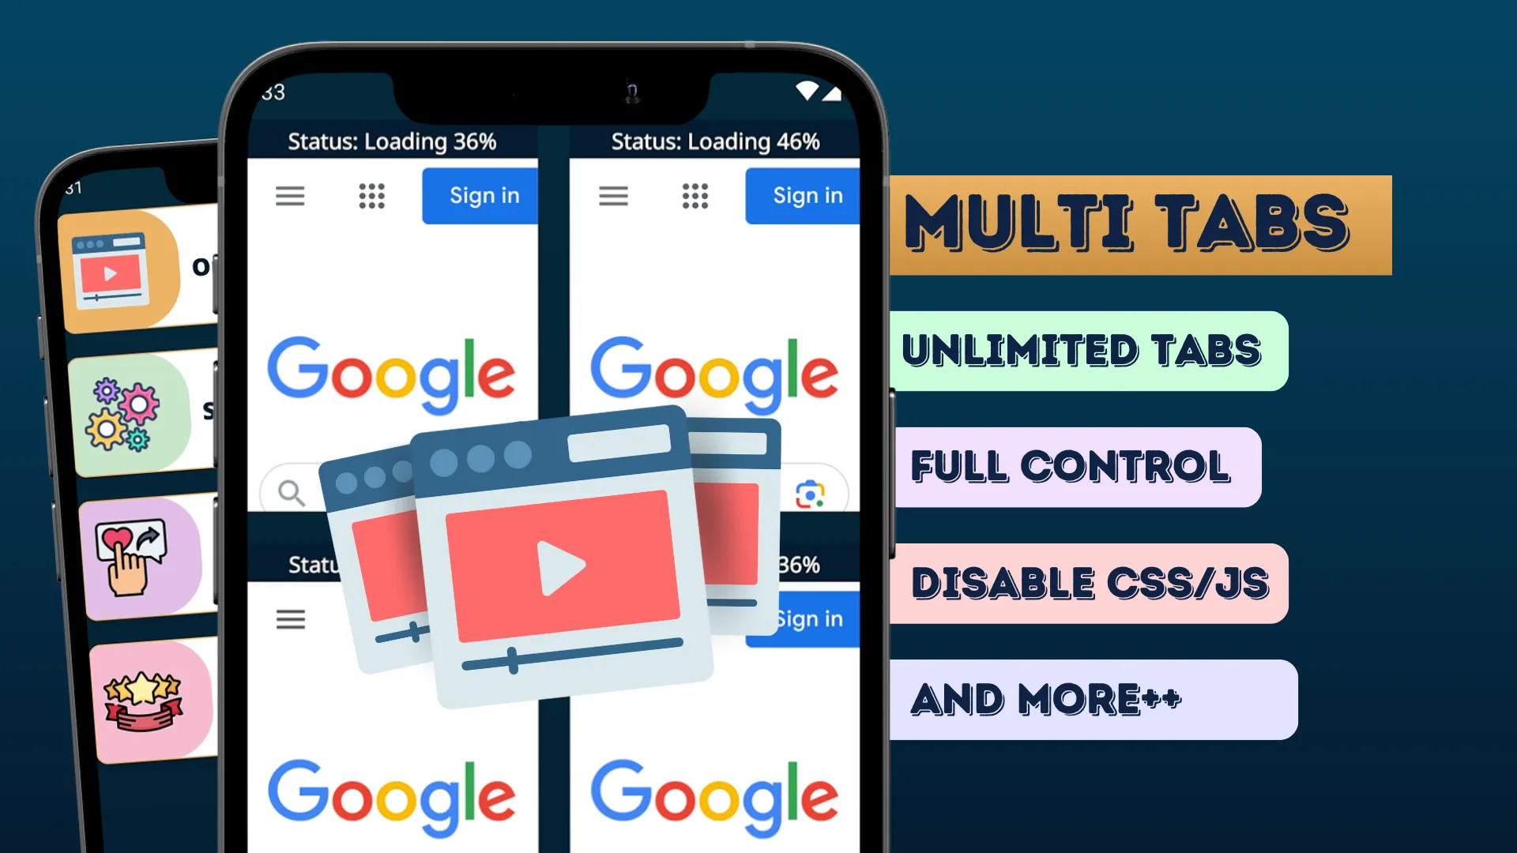
Task: Click Sign in button on left tab
Action: (484, 196)
